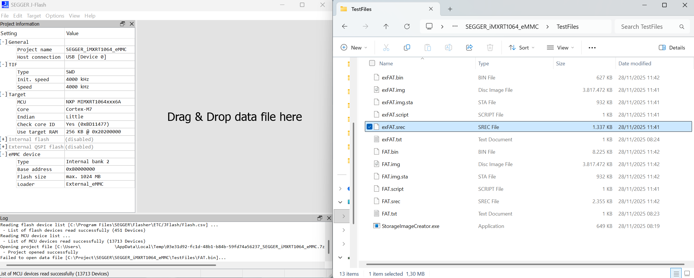Collapse the eMMC device section

[4, 154]
